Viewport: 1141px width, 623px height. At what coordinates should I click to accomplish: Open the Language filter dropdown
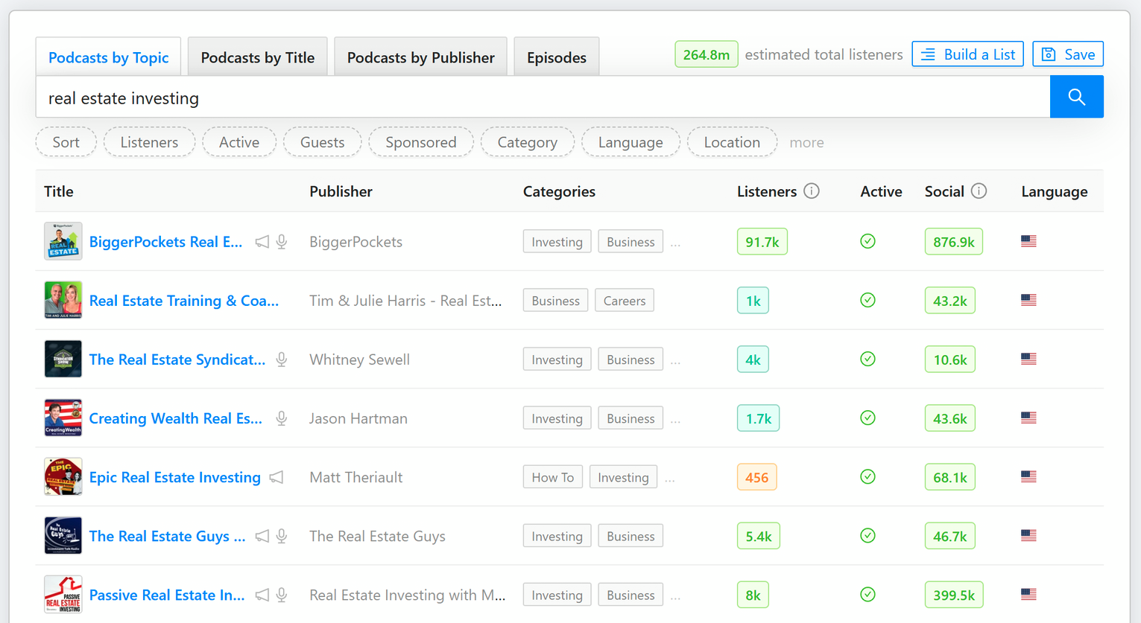[630, 141]
